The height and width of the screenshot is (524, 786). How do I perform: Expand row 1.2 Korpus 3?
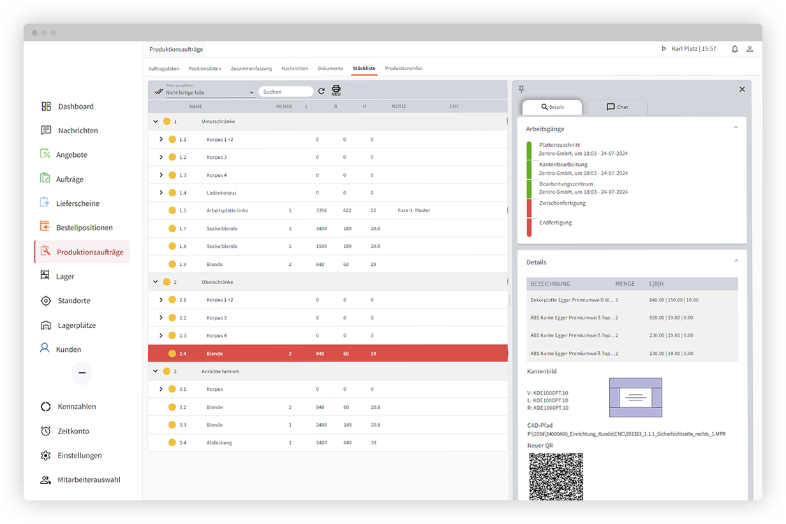[161, 157]
